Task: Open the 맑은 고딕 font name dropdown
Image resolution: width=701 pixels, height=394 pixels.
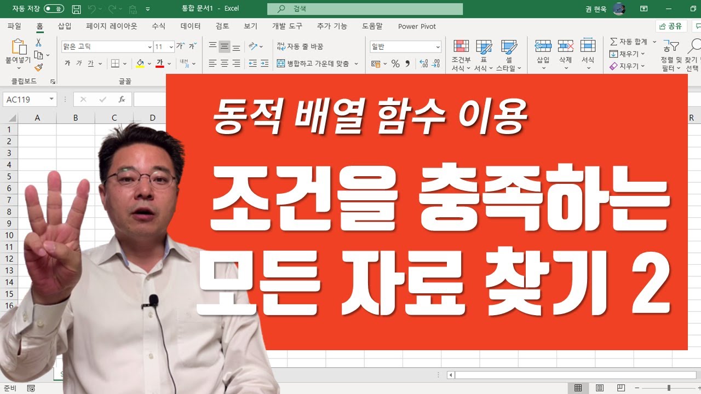Action: pyautogui.click(x=150, y=47)
